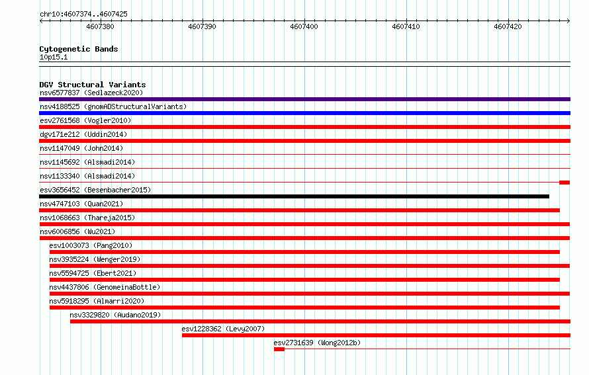Open variant nsv1147049 (John2014) label
The width and height of the screenshot is (589, 375).
coord(81,148)
